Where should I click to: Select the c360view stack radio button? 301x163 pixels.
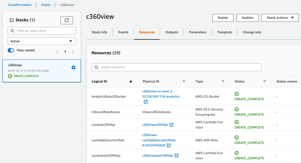tap(73, 67)
